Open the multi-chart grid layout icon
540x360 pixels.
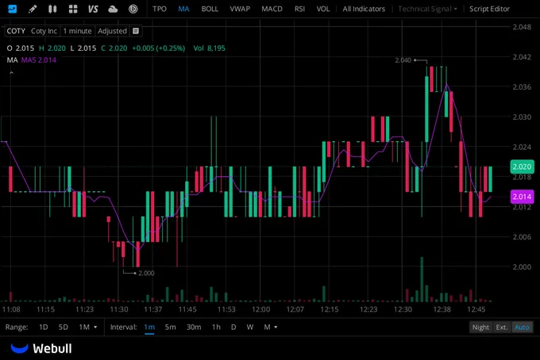click(73, 9)
